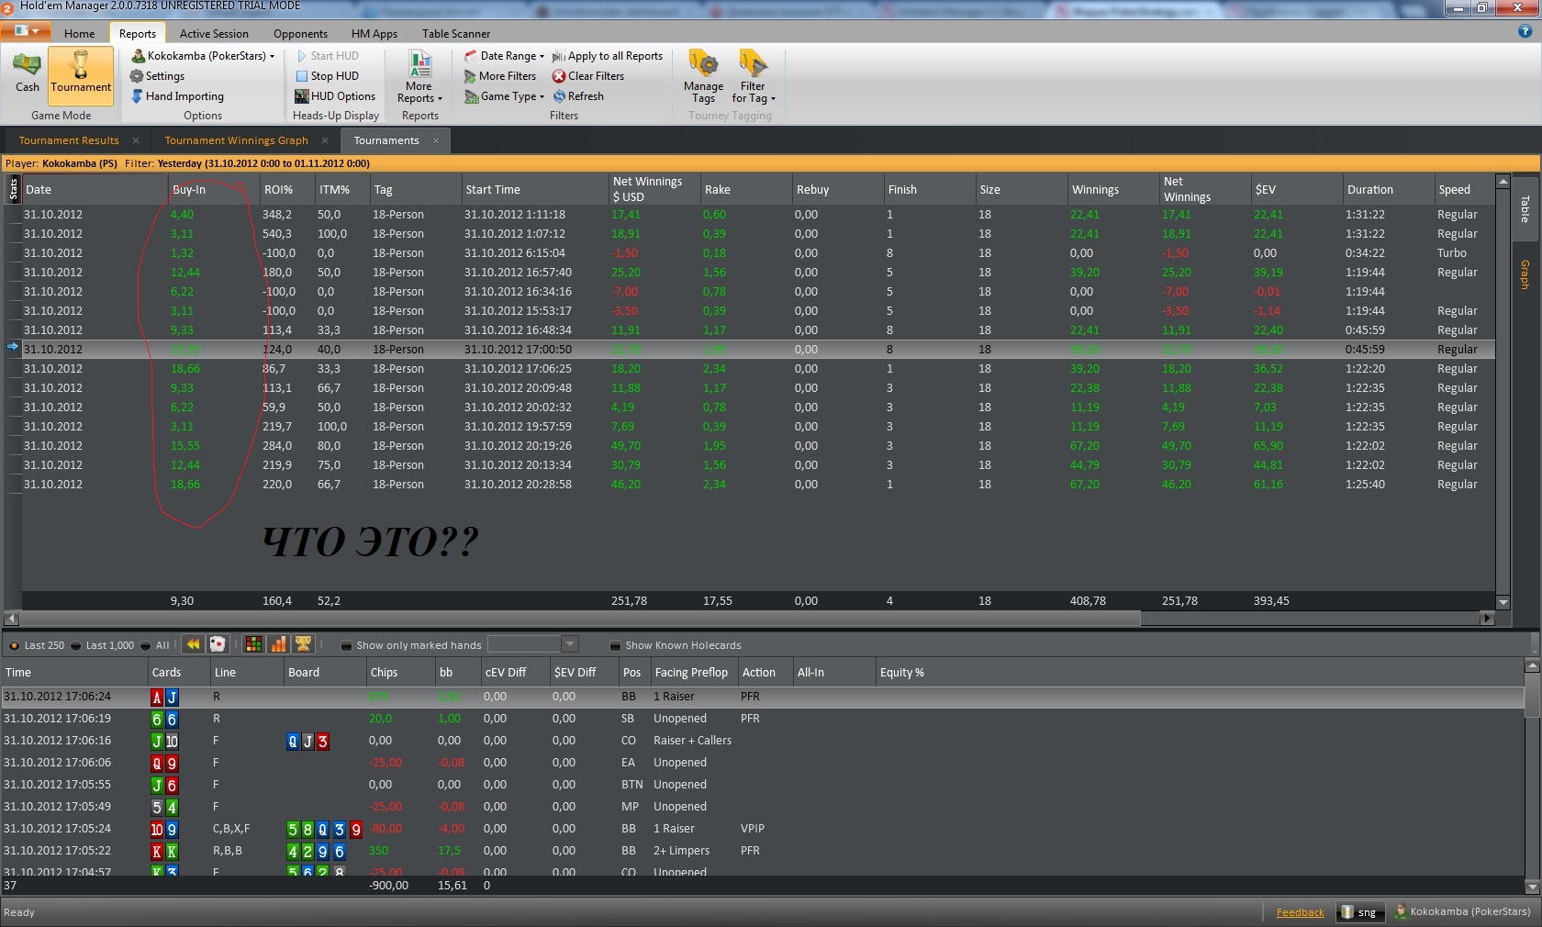1542x927 pixels.
Task: Open the Opponents ribbon tab
Action: click(300, 34)
